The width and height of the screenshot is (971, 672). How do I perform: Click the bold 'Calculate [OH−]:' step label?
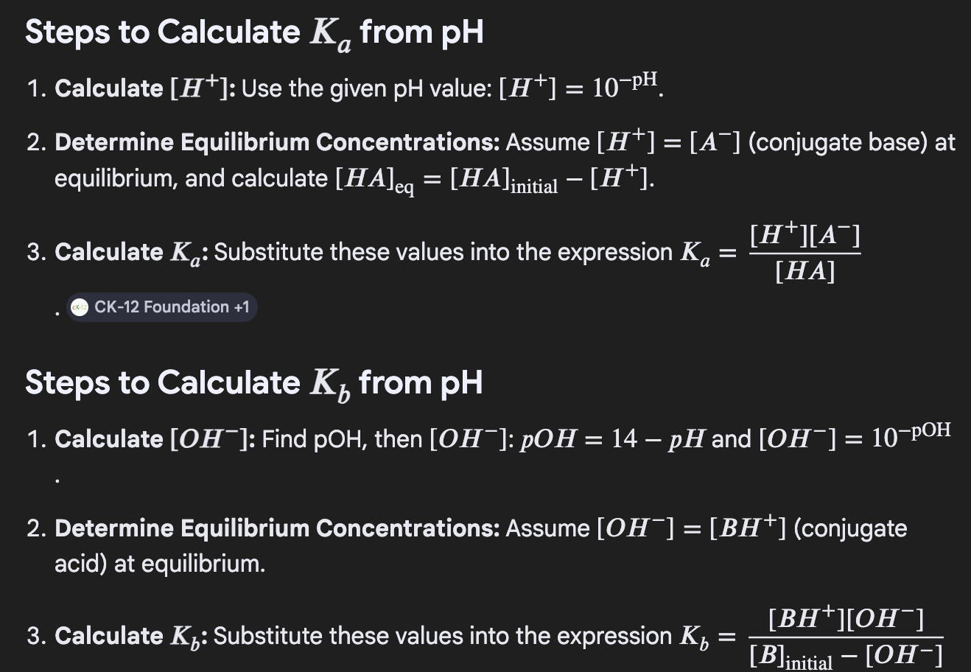[x=155, y=439]
